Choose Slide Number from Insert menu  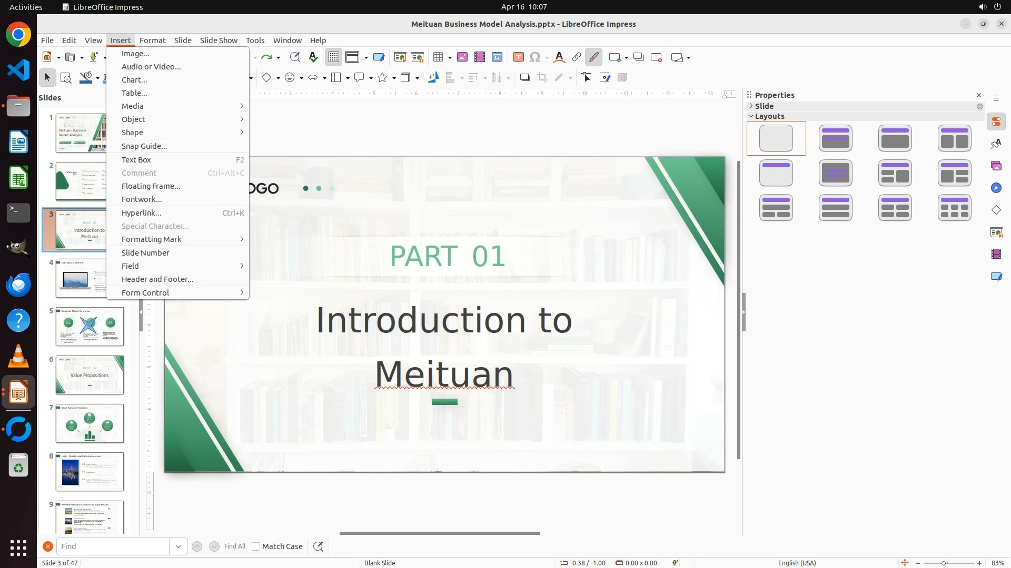click(x=145, y=253)
